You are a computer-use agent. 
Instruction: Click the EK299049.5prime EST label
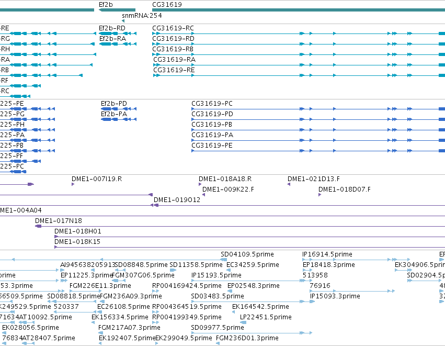[x=184, y=339]
